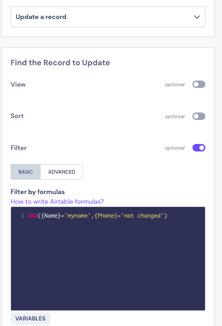Screen dimensions: 222x326
Task: Click the Filter by formulas label
Action: [x=38, y=192]
